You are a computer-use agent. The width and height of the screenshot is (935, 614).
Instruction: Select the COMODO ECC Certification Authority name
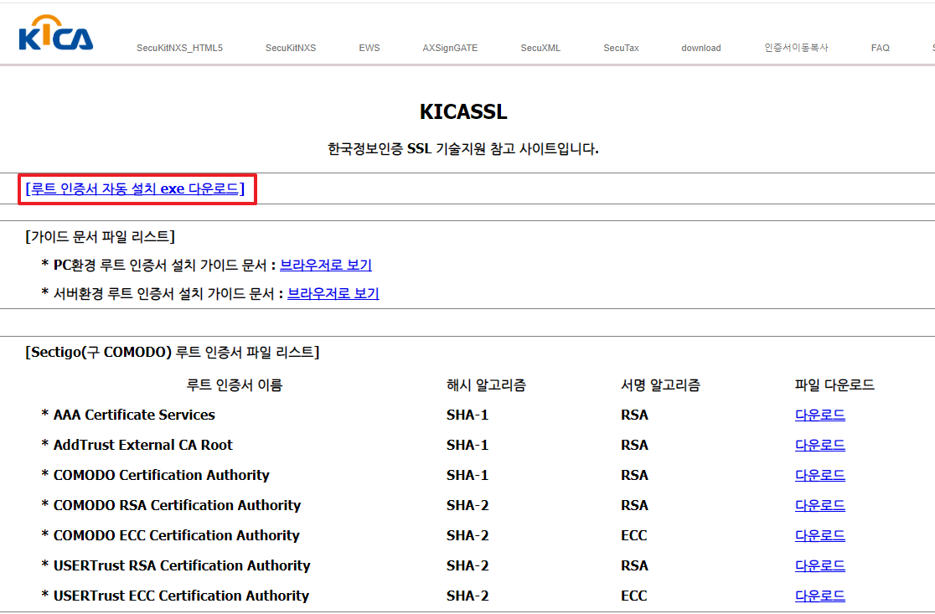(x=177, y=536)
